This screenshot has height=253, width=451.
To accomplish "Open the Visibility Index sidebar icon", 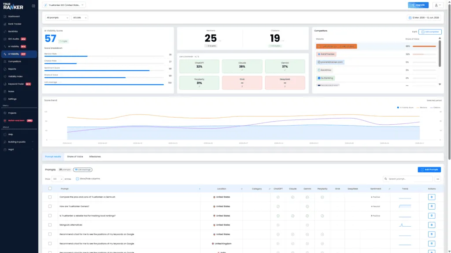I will click(x=5, y=76).
